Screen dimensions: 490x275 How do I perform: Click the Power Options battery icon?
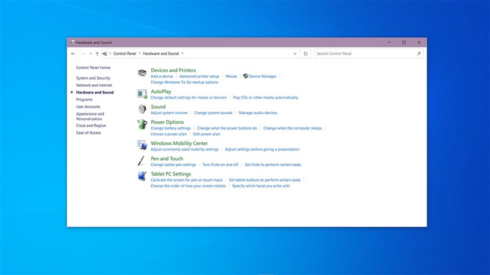coord(141,125)
